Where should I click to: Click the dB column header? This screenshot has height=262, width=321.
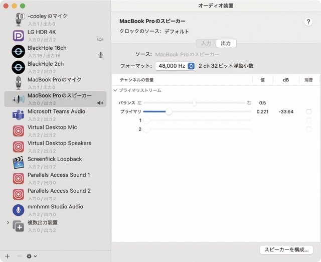(x=286, y=80)
